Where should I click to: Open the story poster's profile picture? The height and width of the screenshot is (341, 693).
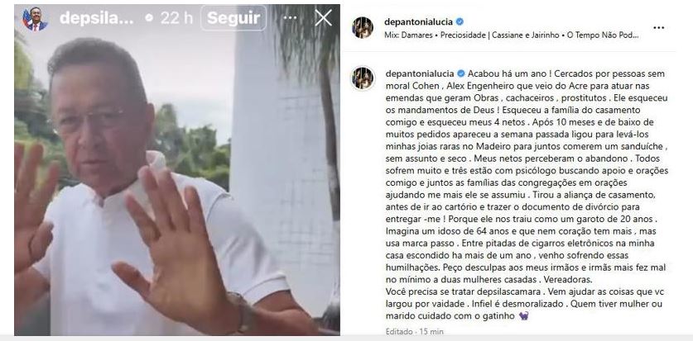point(35,18)
